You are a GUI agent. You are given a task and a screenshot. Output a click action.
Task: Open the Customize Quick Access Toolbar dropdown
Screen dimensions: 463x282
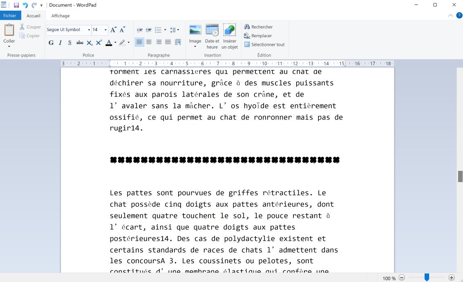click(41, 5)
